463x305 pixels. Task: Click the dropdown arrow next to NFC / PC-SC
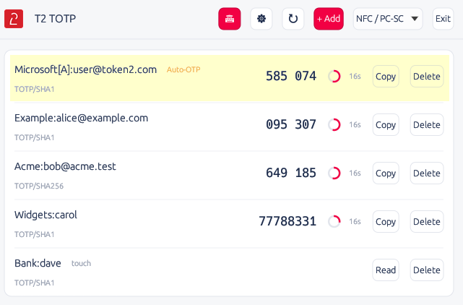pyautogui.click(x=415, y=19)
